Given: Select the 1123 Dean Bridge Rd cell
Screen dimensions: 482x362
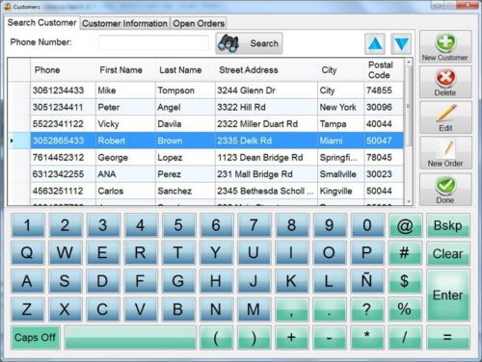Looking at the screenshot, I should [x=266, y=157].
